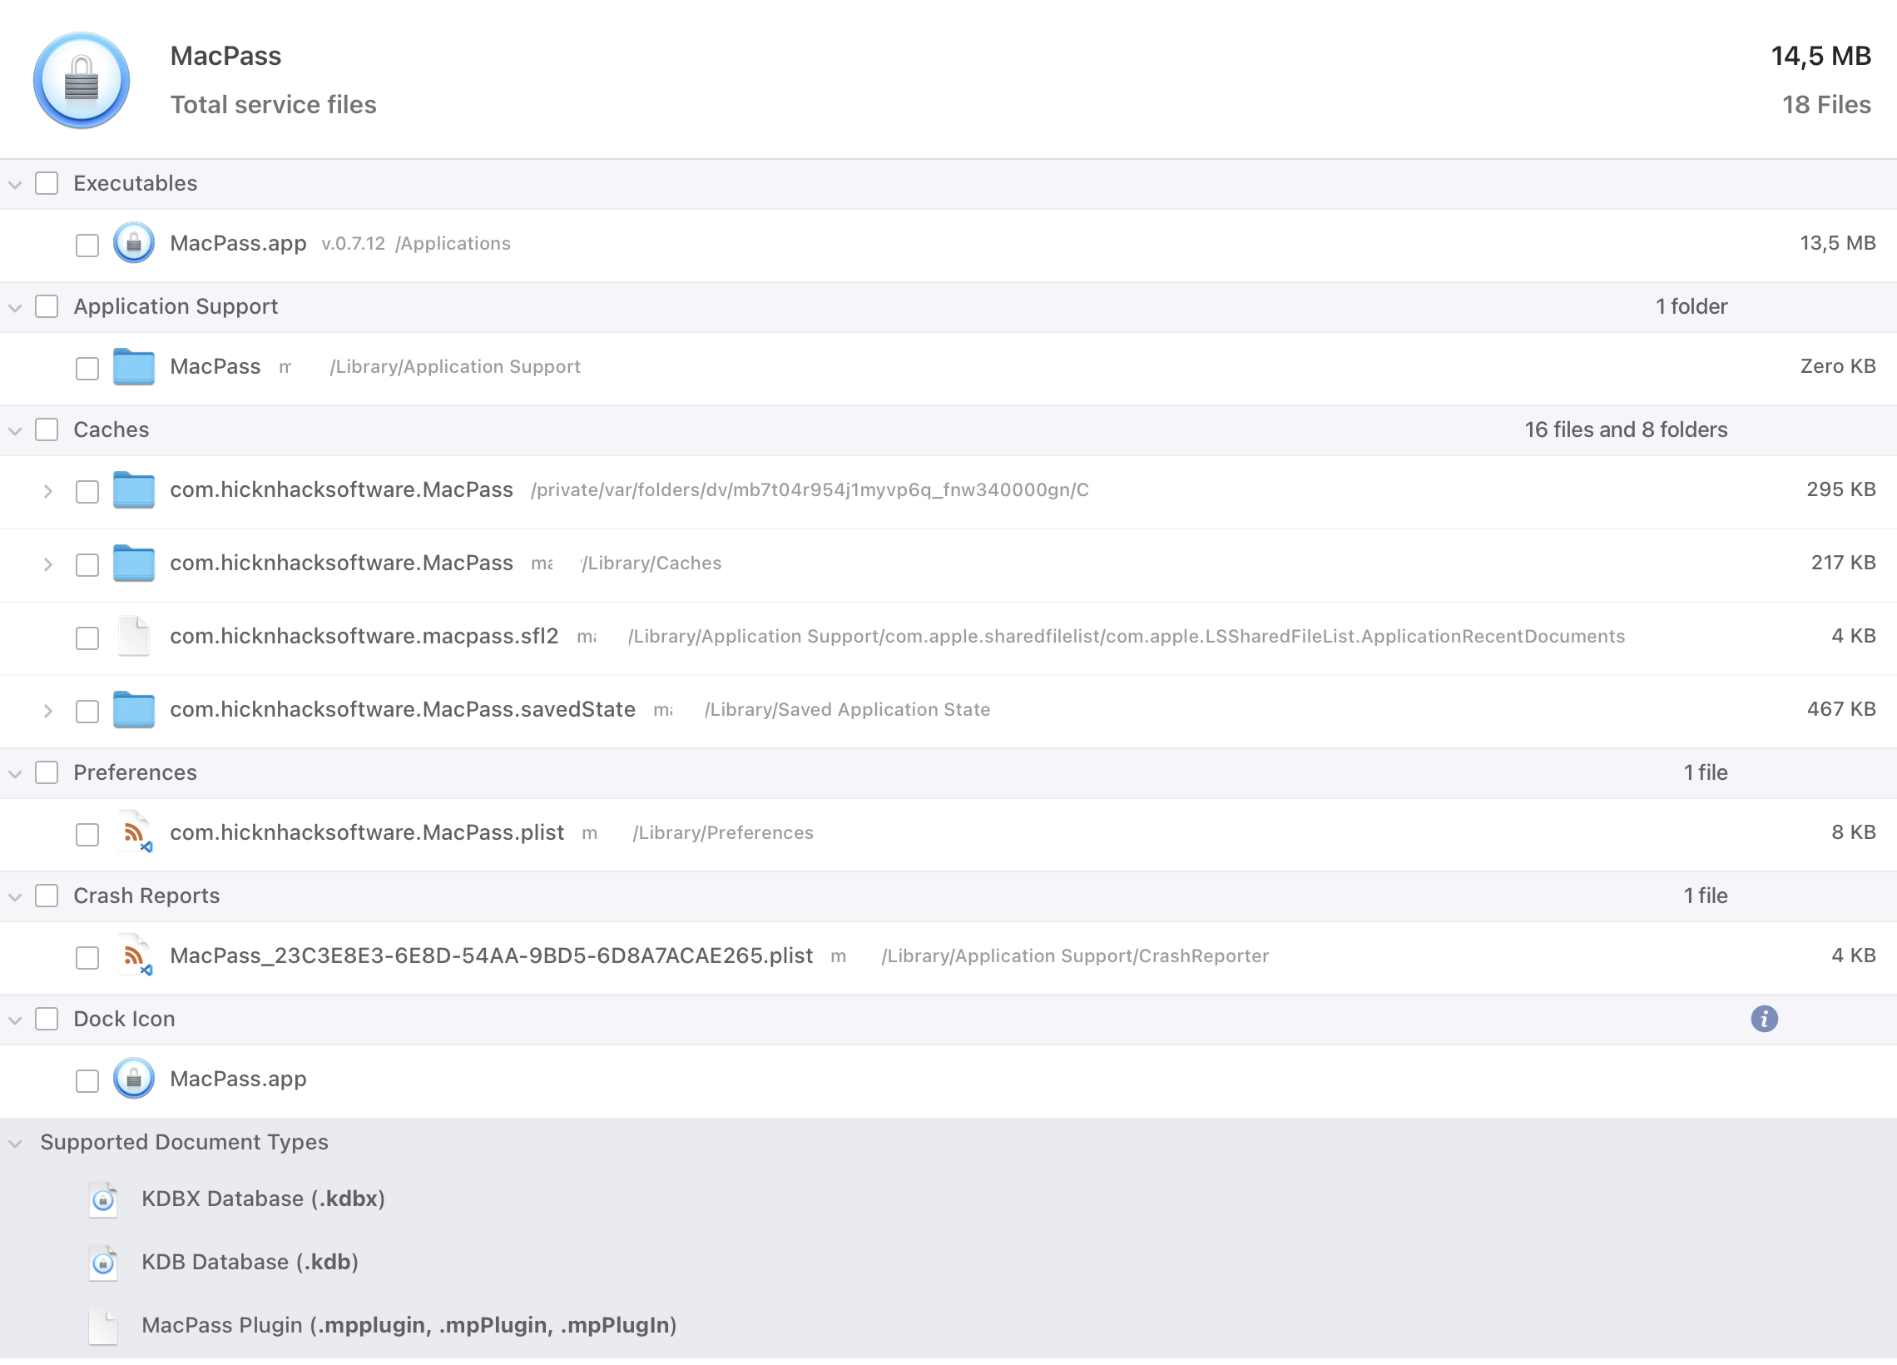Screen dimensions: 1897x1365
Task: Click the MacPass folder icon under Application Support
Action: click(134, 366)
